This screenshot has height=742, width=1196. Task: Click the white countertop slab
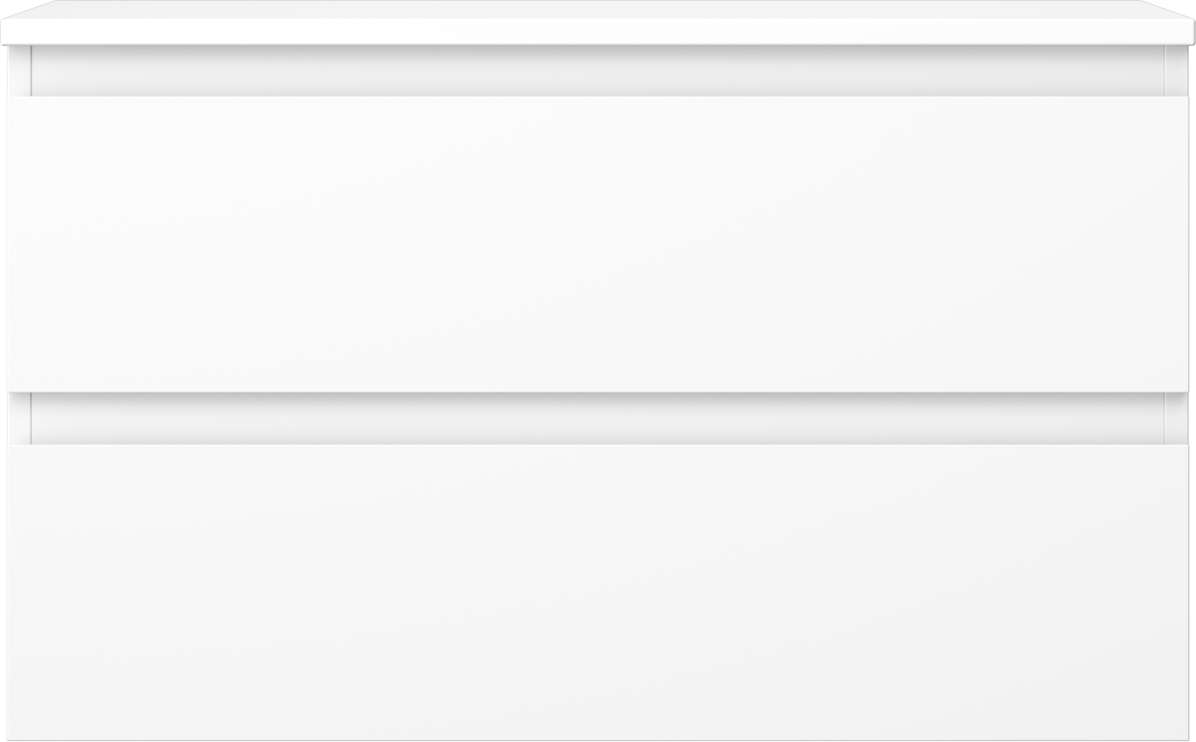coord(598,22)
